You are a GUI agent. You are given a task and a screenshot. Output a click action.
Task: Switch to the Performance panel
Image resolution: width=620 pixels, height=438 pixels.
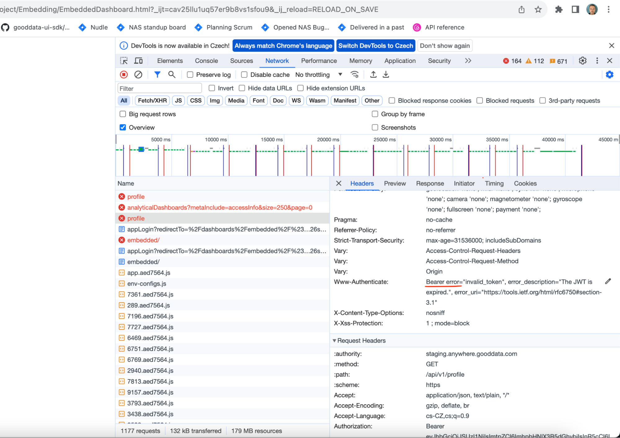coord(319,60)
